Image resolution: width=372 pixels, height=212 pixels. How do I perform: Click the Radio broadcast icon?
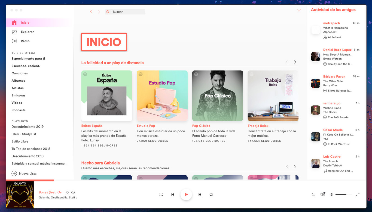tap(14, 41)
